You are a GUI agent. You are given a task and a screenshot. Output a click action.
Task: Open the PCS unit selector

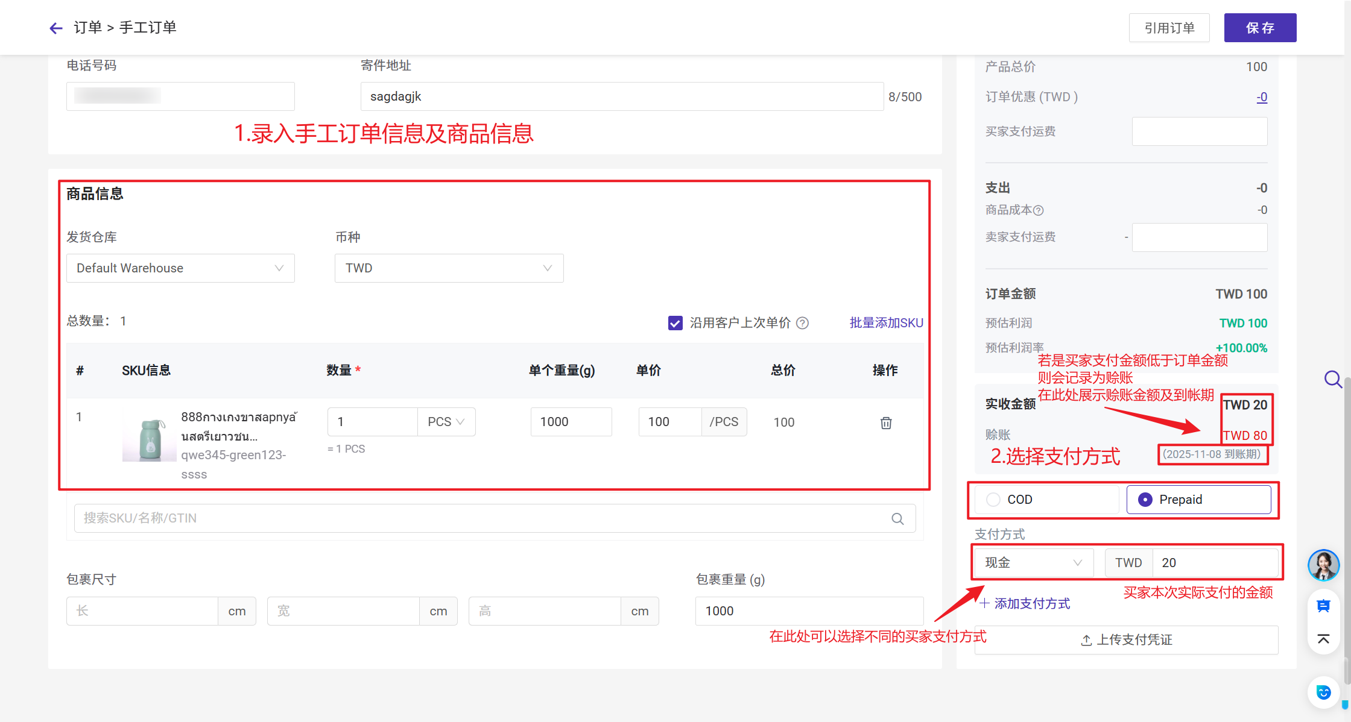(x=446, y=422)
